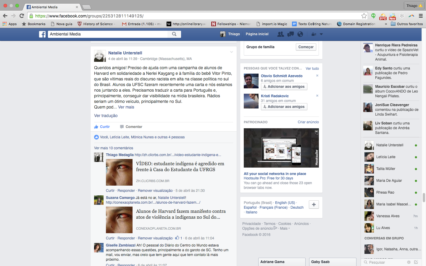Reload the page with the refresh icon
This screenshot has width=426, height=266.
coord(22,16)
